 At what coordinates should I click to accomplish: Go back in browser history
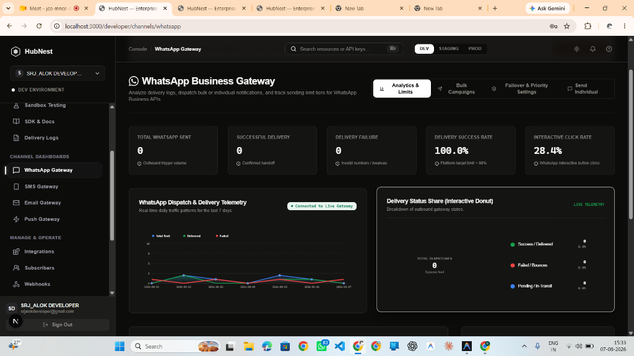click(10, 26)
